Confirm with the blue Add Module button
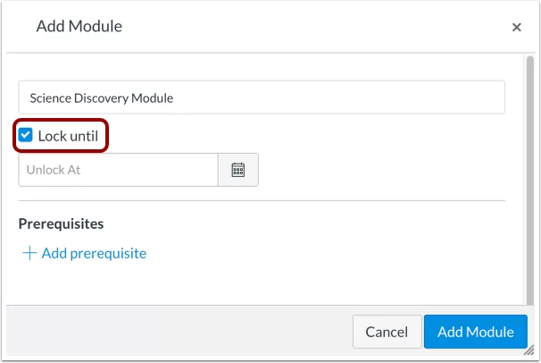This screenshot has height=363, width=541. (x=475, y=332)
